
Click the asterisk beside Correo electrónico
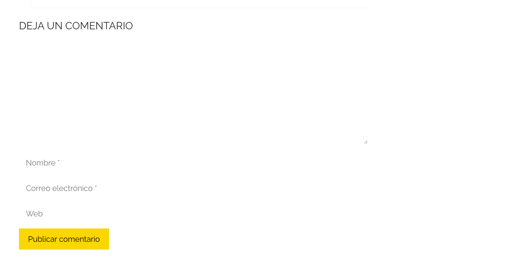pyautogui.click(x=96, y=187)
